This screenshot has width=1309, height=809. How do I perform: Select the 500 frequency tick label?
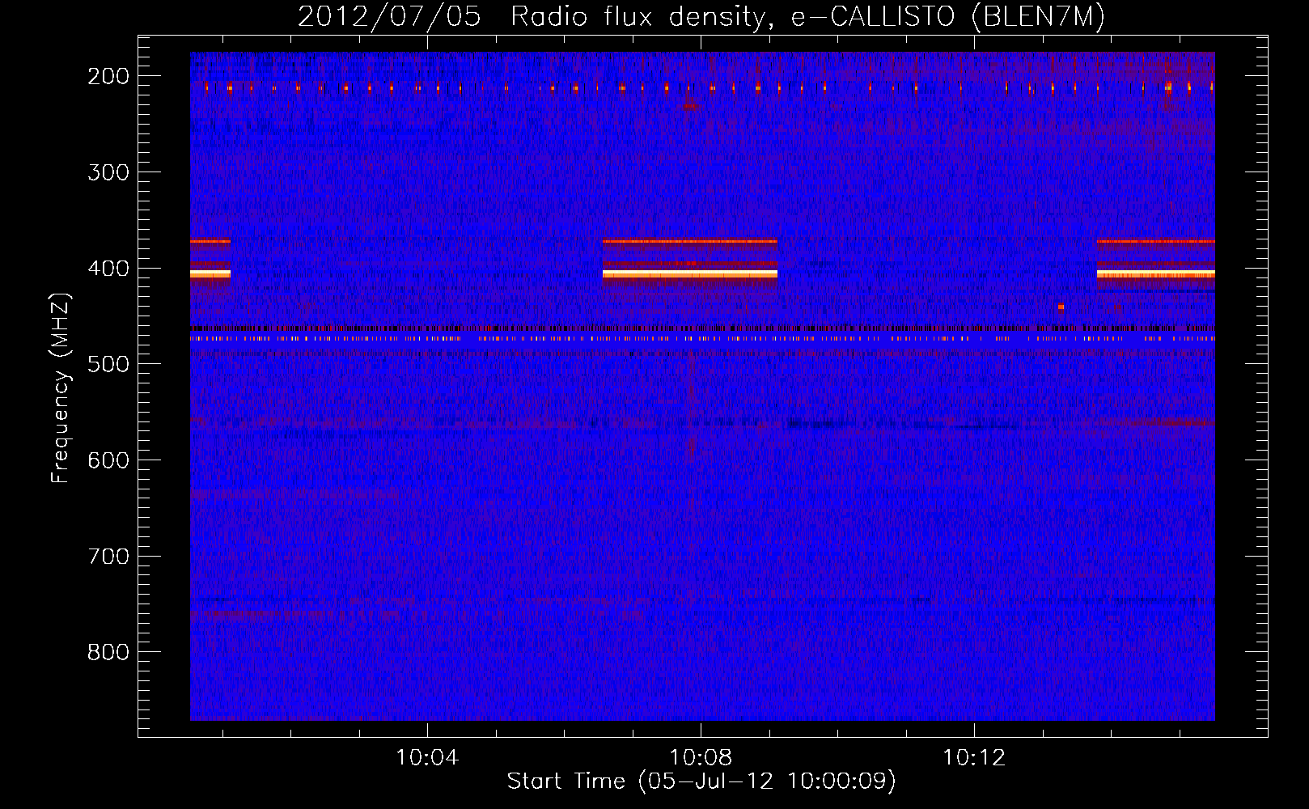point(108,364)
